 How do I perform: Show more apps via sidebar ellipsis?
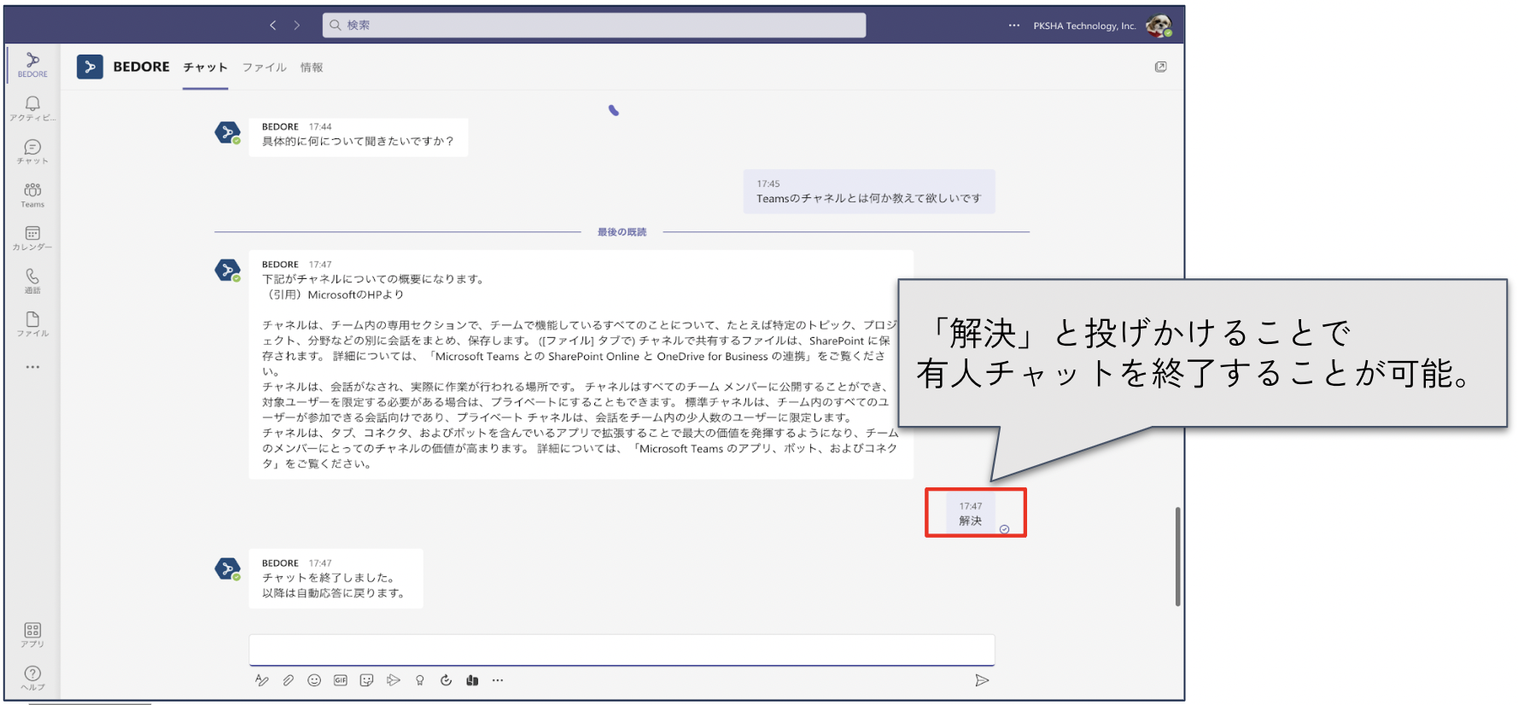click(32, 367)
